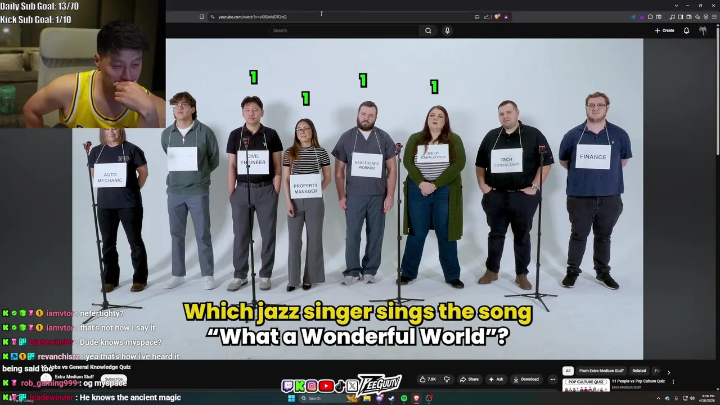
Task: Open YouTube notifications bell
Action: click(x=686, y=30)
